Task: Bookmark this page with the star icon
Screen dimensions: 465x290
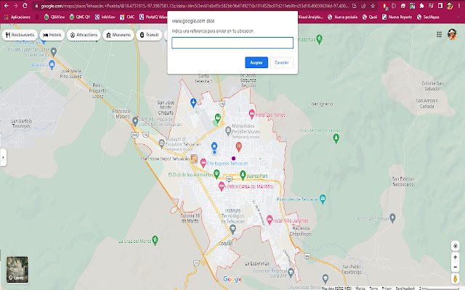Action: click(x=373, y=6)
